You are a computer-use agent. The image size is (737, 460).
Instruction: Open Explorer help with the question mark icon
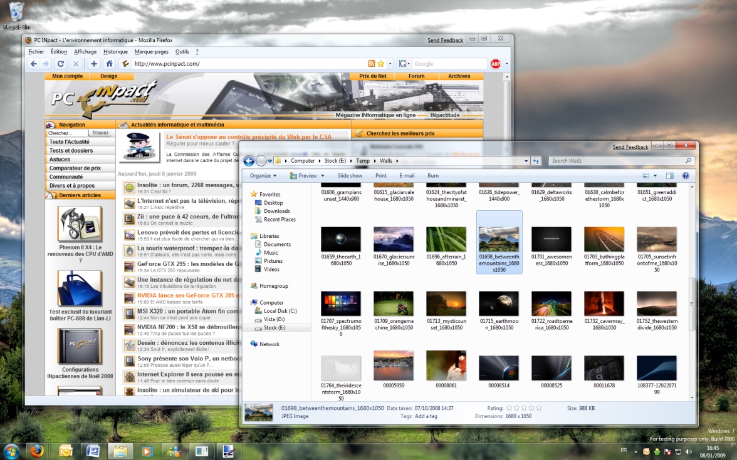pyautogui.click(x=686, y=175)
